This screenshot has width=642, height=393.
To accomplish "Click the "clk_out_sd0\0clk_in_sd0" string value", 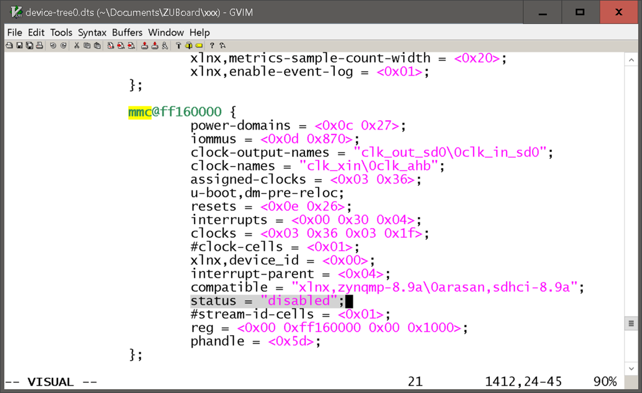I will coord(451,152).
